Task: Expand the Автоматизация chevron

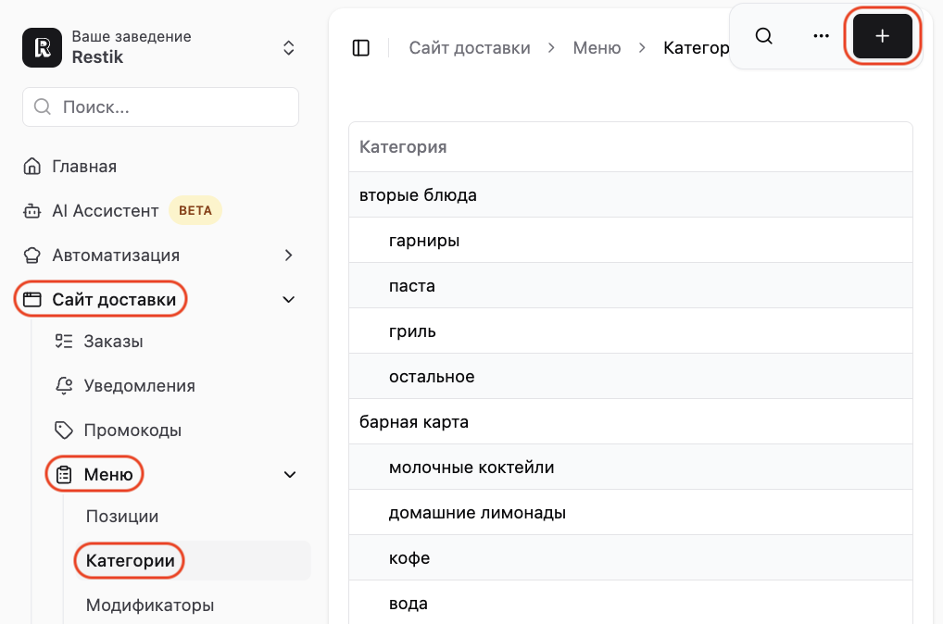Action: (289, 256)
